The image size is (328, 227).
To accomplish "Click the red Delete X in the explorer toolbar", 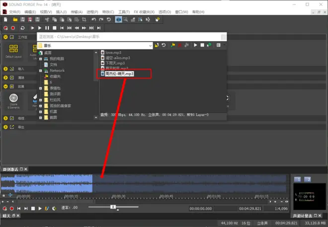I will 179,45.
